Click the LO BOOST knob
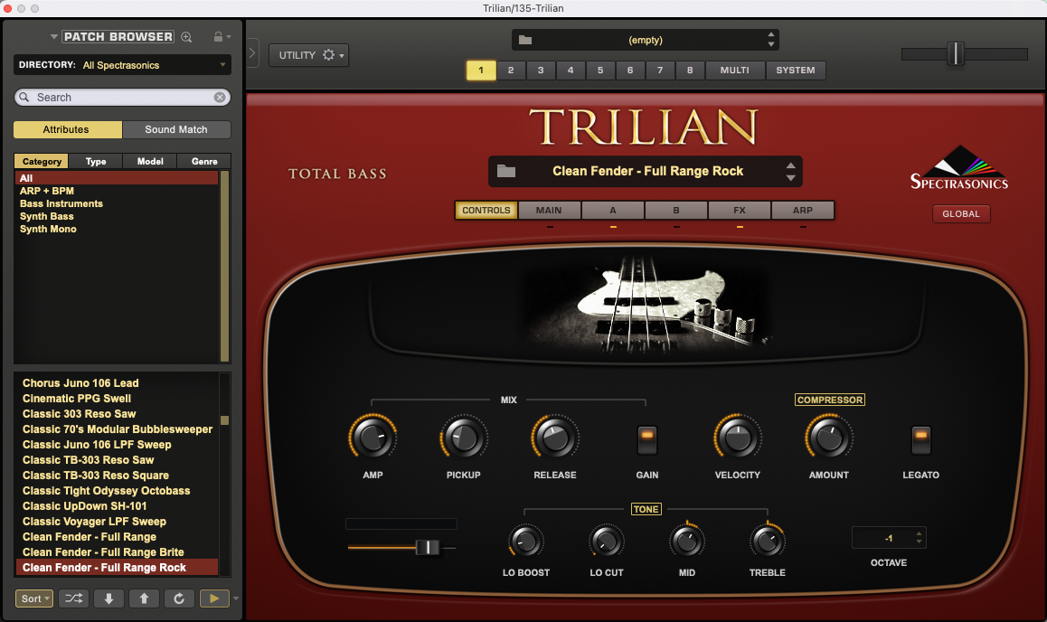Screen dimensions: 1047x622 (525, 541)
